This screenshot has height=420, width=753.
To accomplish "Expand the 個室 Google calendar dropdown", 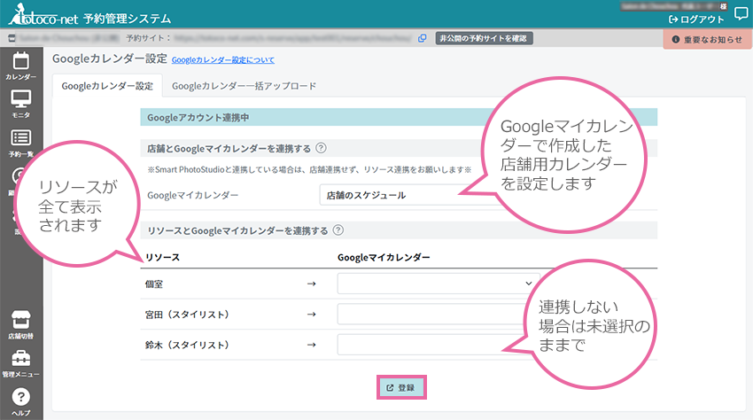I will (x=425, y=284).
